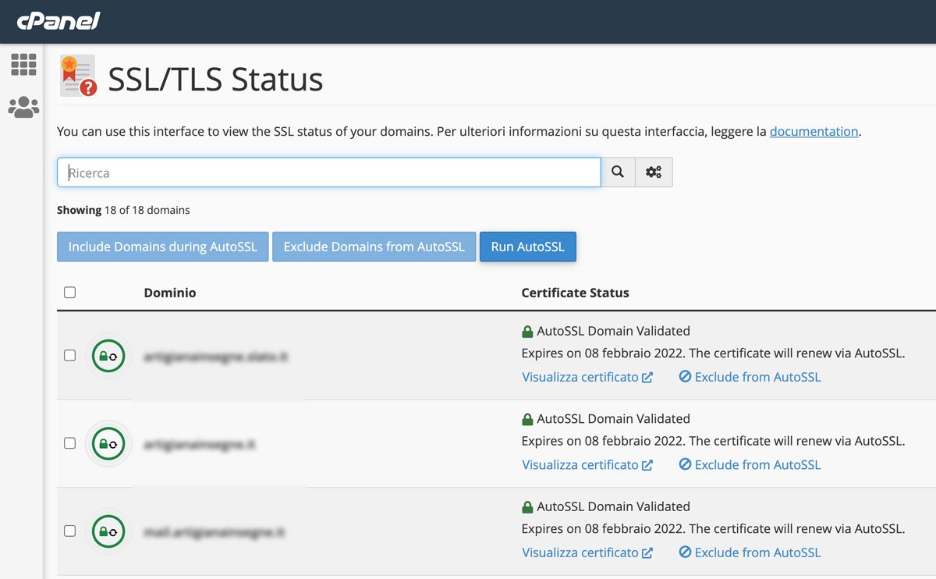
Task: Click the SSL/TLS Status page title
Action: pyautogui.click(x=215, y=80)
